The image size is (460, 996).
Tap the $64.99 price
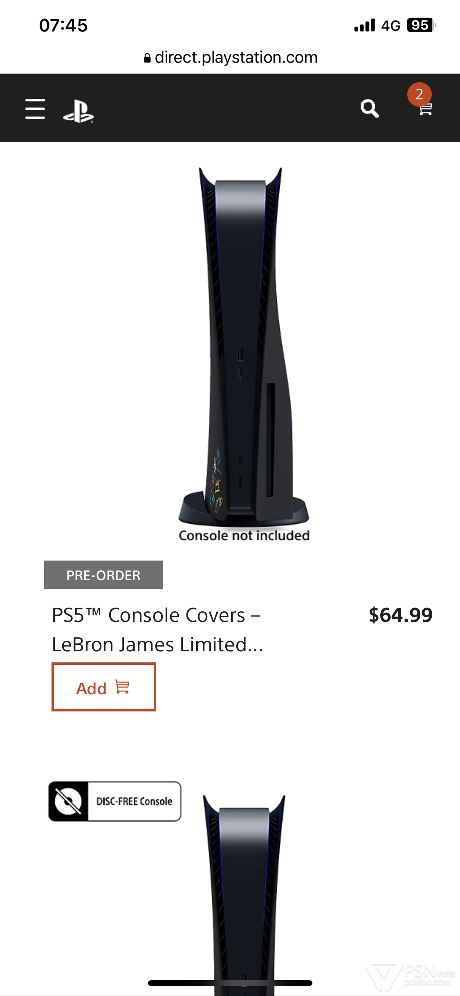tap(400, 615)
